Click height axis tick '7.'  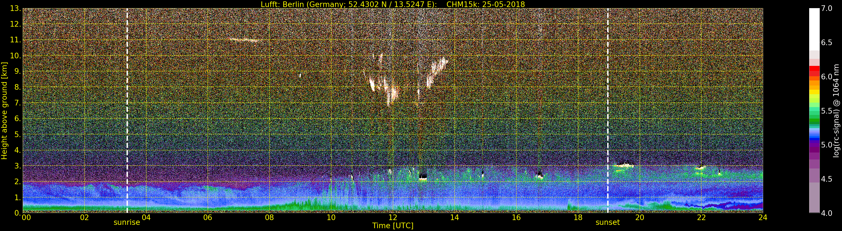pyautogui.click(x=17, y=103)
